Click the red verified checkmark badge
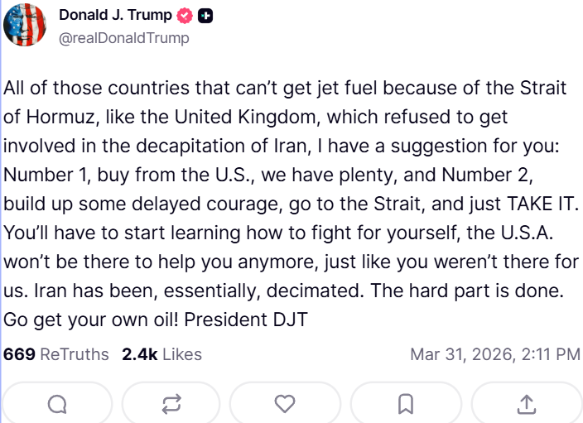The image size is (583, 423). pos(186,16)
